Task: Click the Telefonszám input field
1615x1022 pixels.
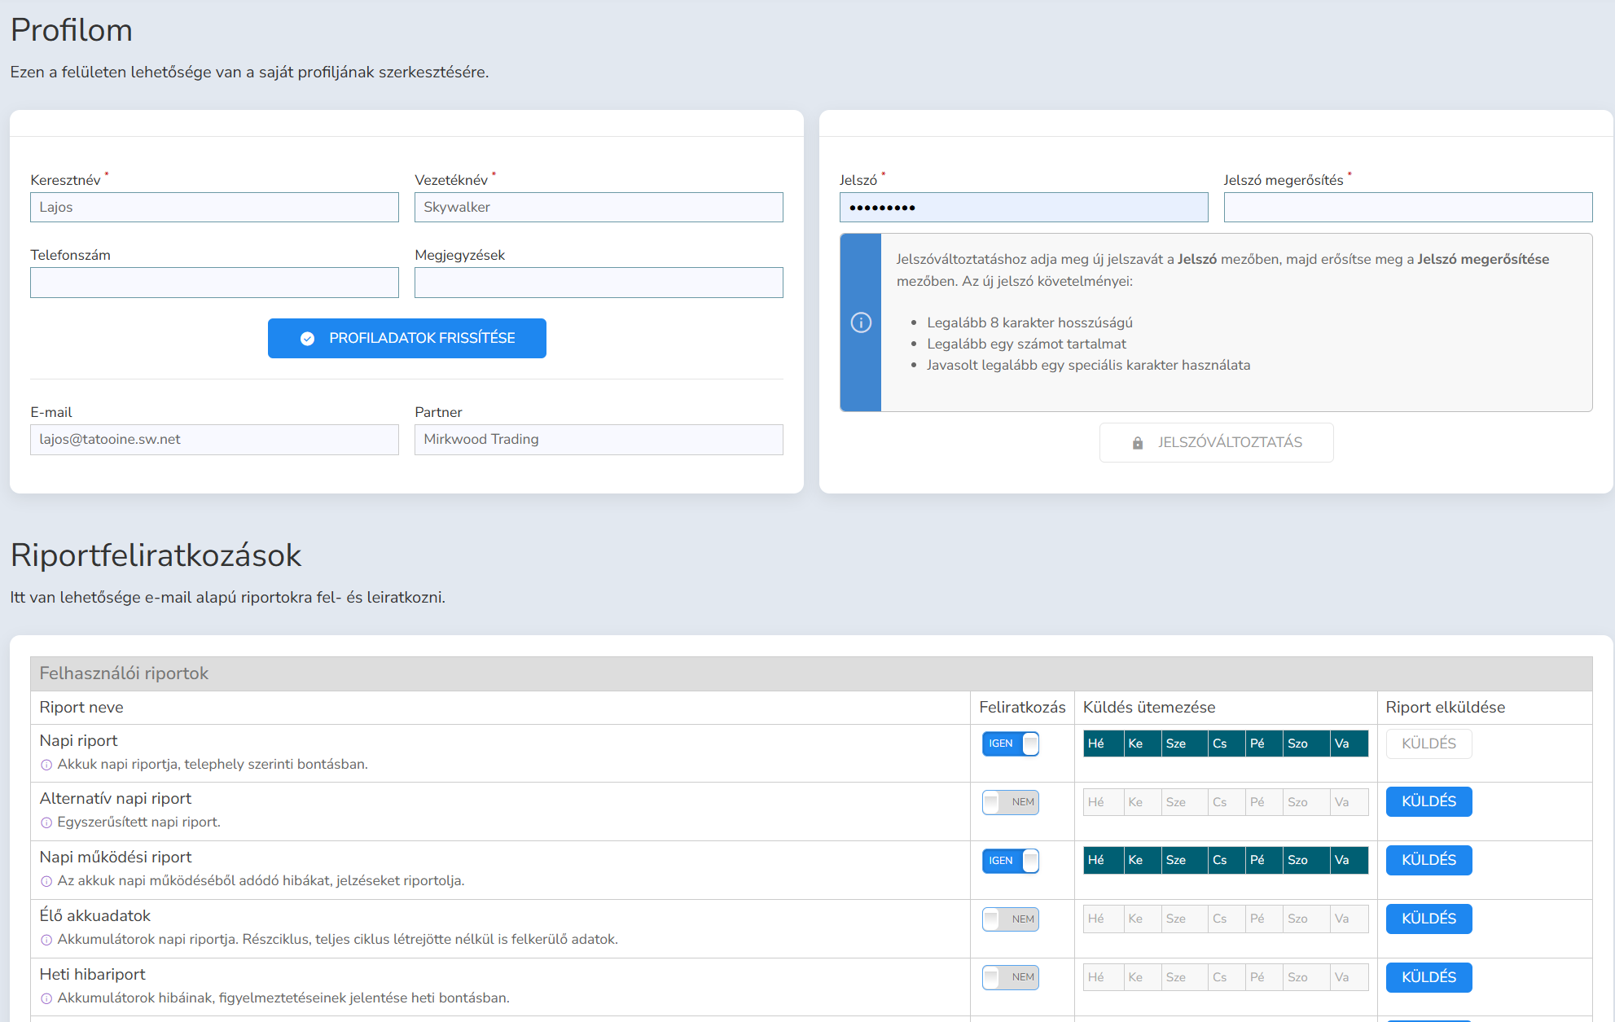Action: (214, 283)
